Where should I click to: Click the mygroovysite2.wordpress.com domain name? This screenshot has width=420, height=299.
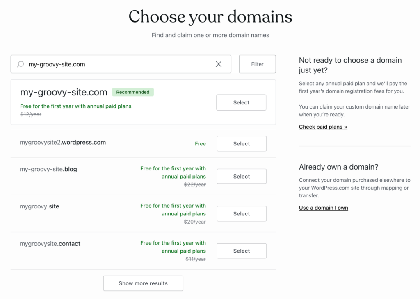click(x=63, y=143)
